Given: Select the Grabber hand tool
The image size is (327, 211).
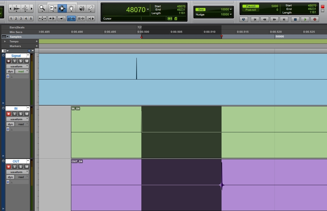Looking at the screenshot, I should [x=71, y=9].
